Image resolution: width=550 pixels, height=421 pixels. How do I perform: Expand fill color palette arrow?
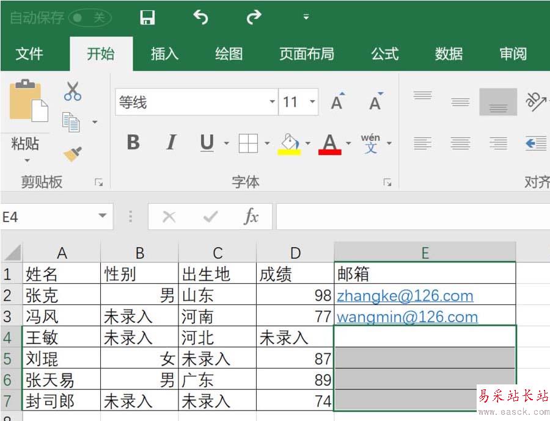307,143
